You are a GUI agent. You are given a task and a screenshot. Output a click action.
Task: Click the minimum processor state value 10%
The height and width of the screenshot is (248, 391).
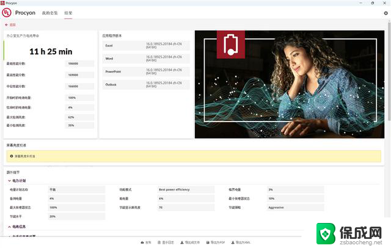coord(296,199)
